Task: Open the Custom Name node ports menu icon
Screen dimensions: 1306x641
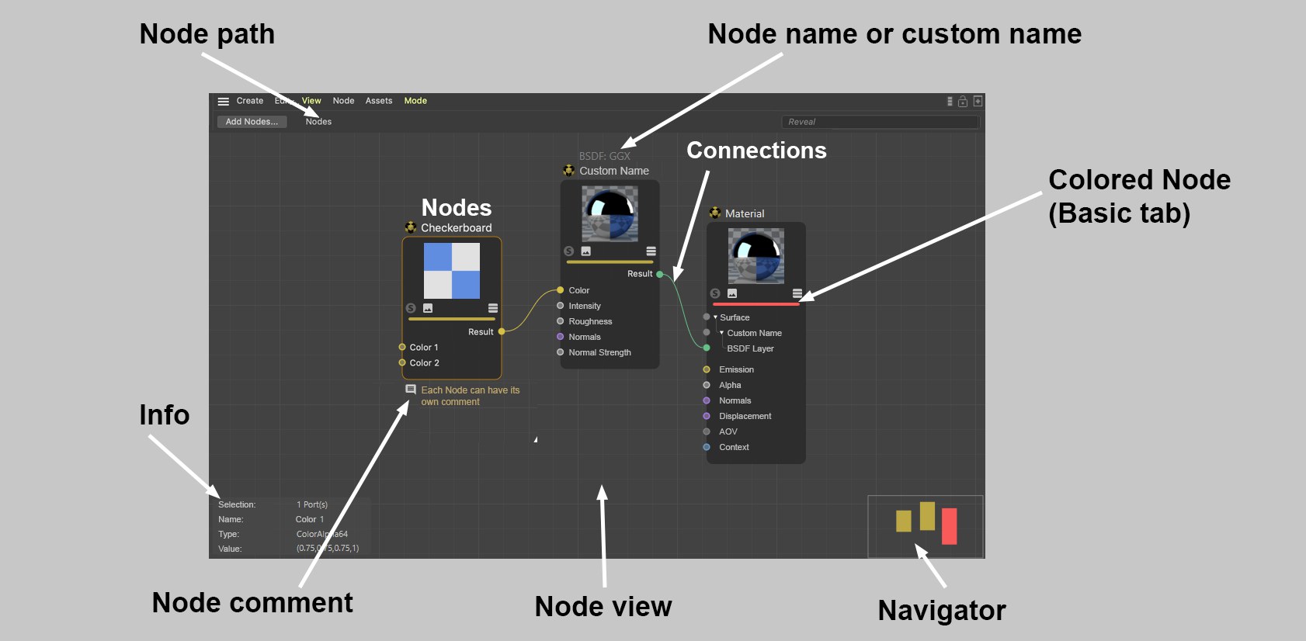Action: pyautogui.click(x=651, y=251)
